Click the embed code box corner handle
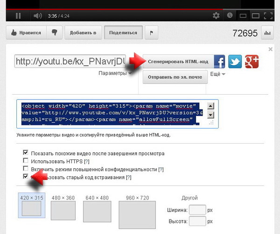Image resolution: width=280 pixels, height=234 pixels. (211, 123)
